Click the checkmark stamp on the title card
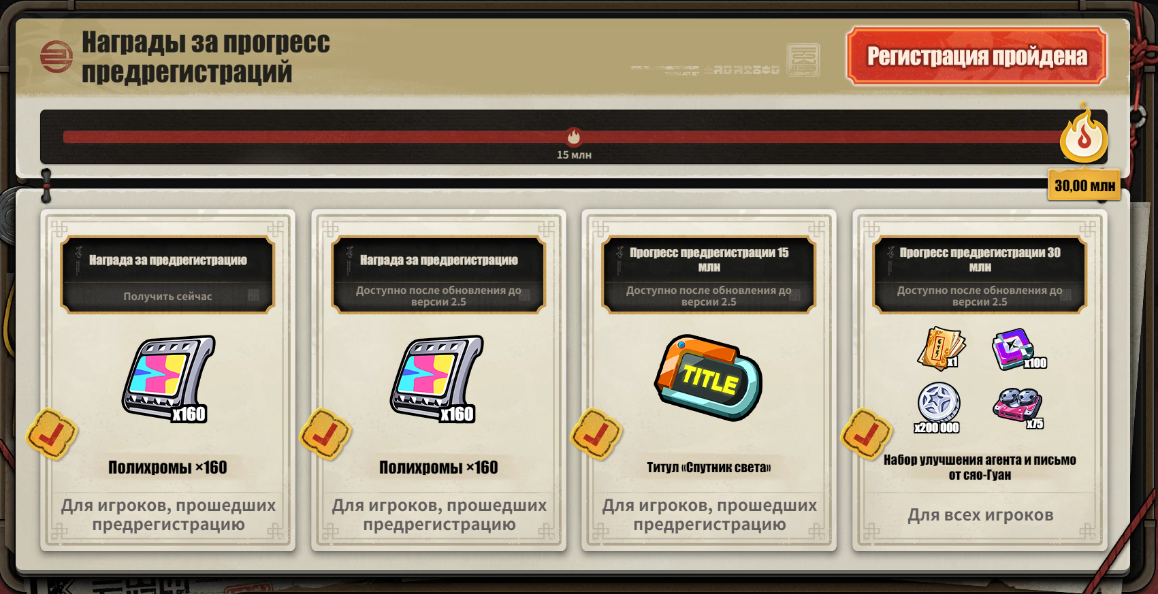Viewport: 1158px width, 594px height. pos(596,434)
